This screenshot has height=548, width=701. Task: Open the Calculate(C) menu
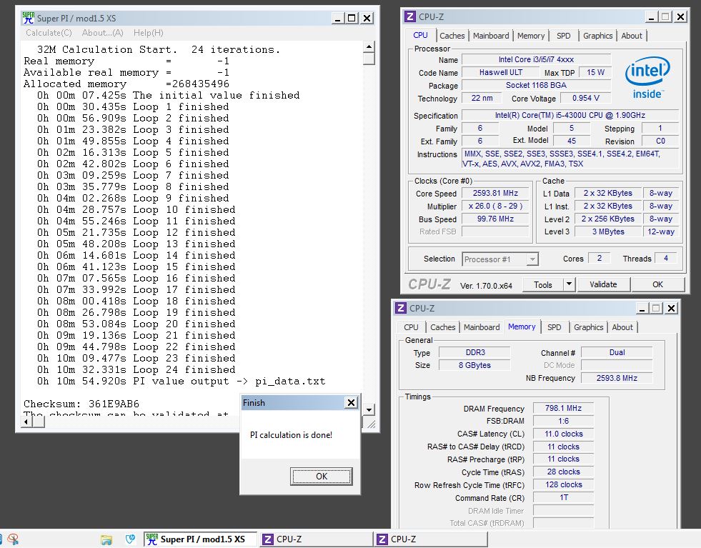pos(49,33)
